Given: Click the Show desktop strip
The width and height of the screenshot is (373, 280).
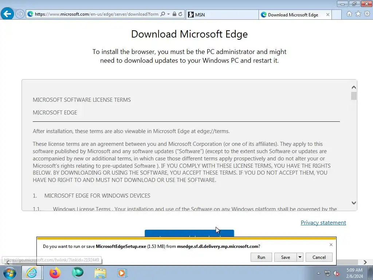Looking at the screenshot, I should click(370, 273).
